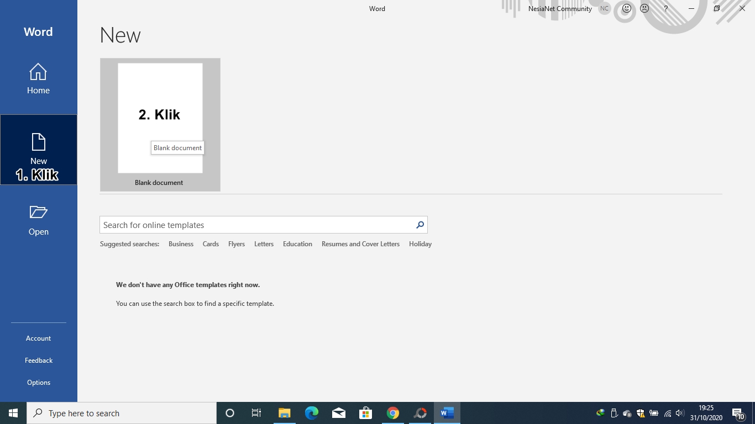Search Flyers template suggestions
The height and width of the screenshot is (424, 755).
[x=237, y=244]
